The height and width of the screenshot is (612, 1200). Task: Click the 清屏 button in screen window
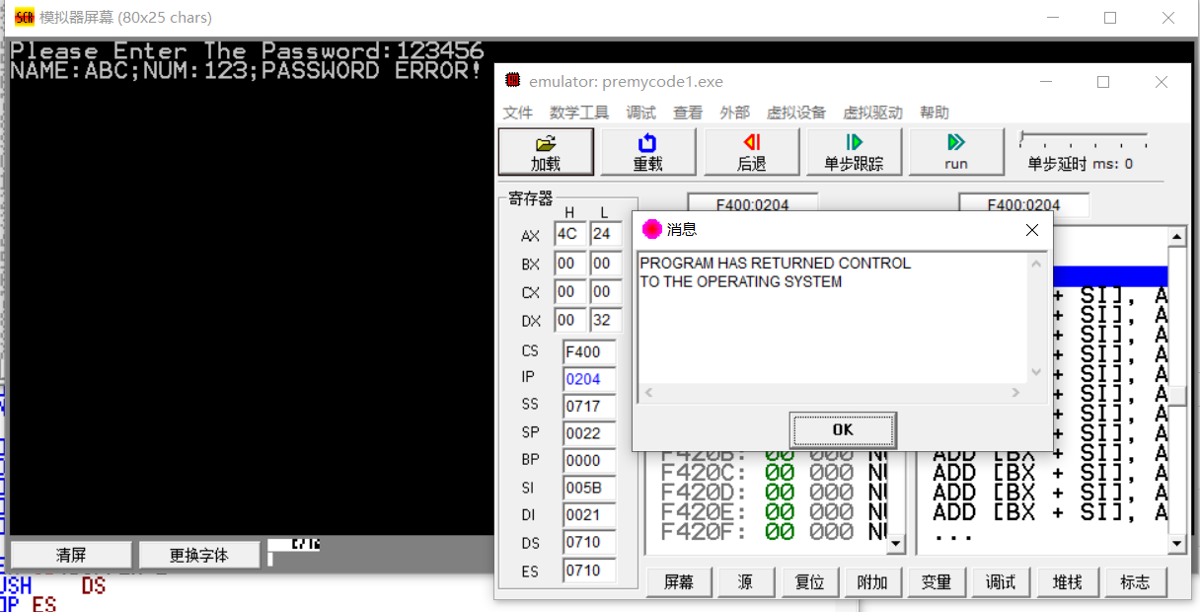point(71,555)
